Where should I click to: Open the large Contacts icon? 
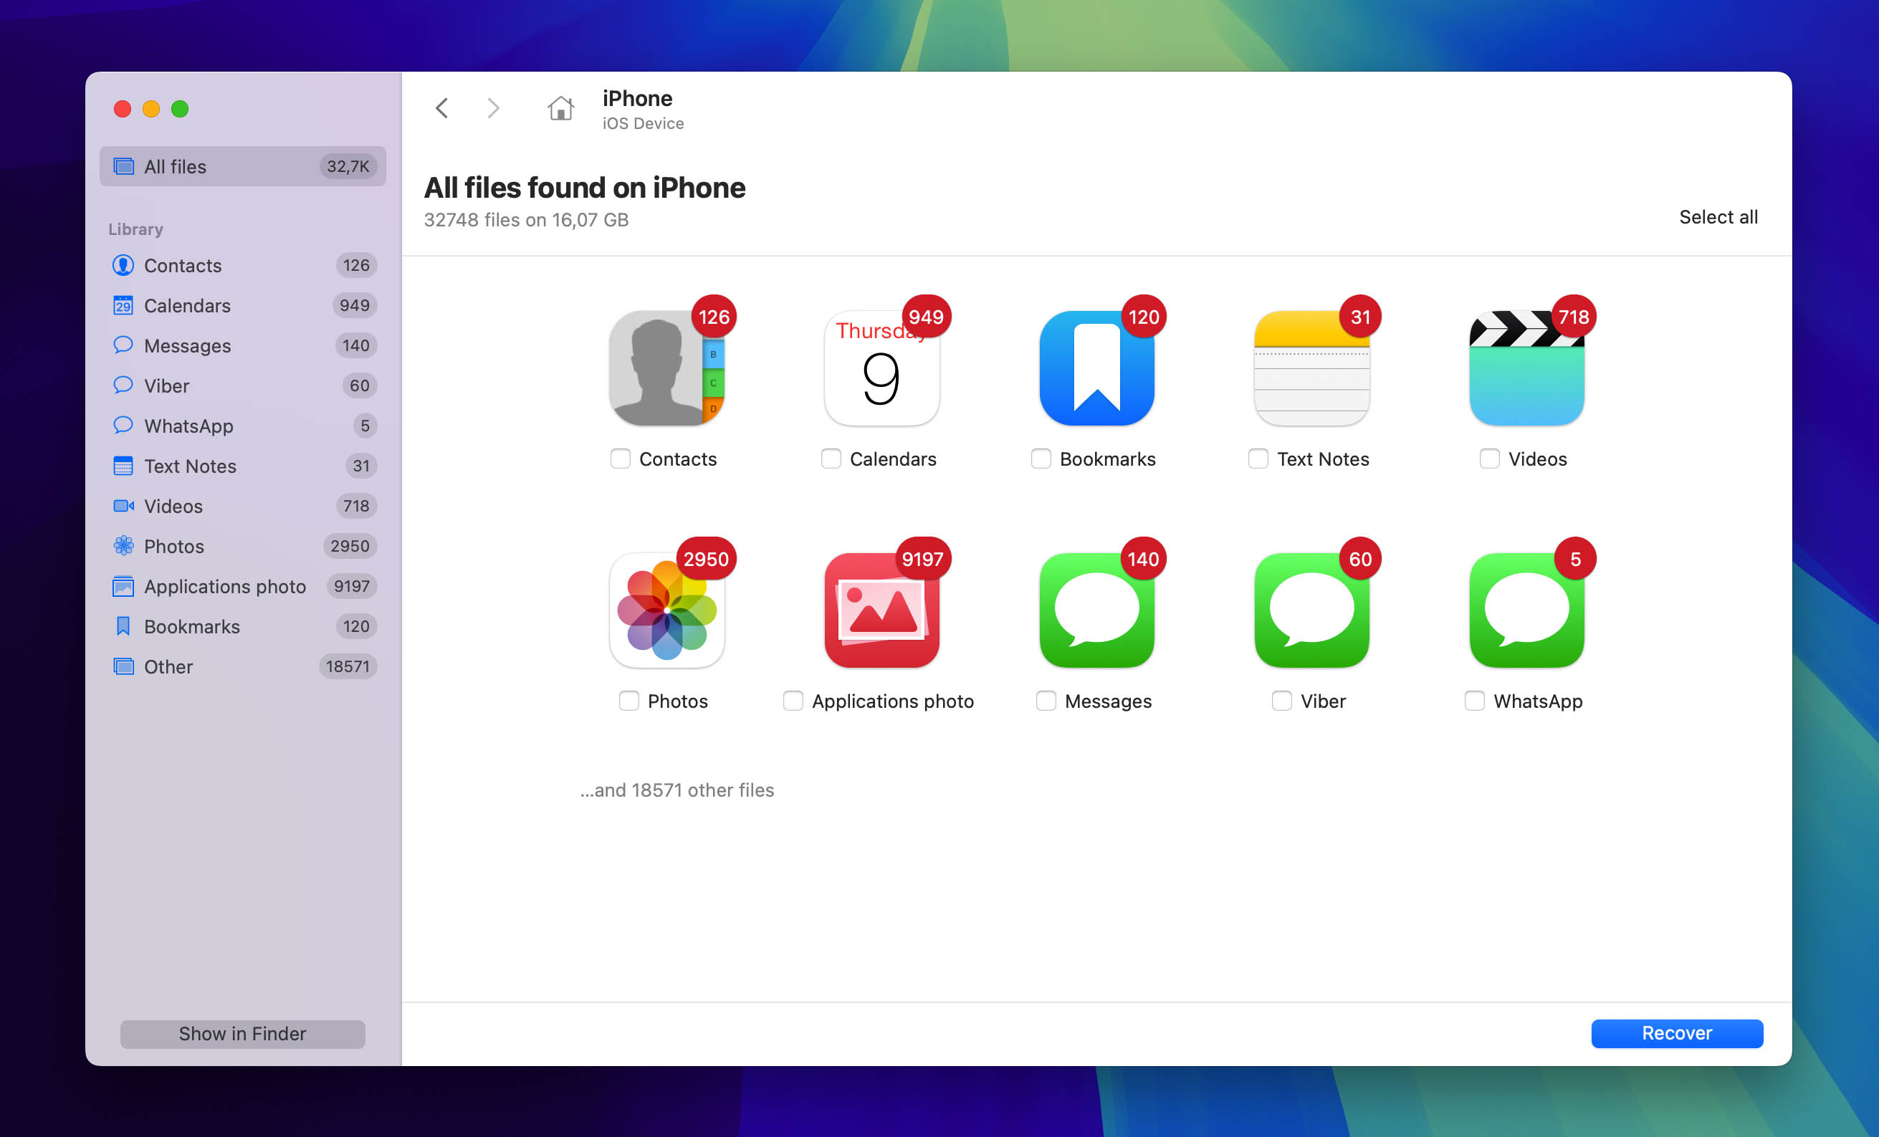click(x=666, y=368)
